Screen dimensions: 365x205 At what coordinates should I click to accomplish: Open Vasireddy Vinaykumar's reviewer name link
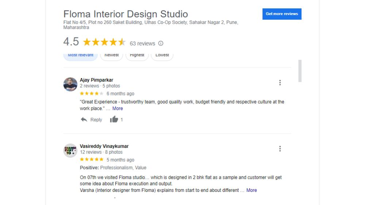[104, 146]
